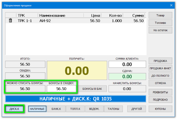
Task: Choose ДИСК.К payment type
Action: tap(14, 109)
